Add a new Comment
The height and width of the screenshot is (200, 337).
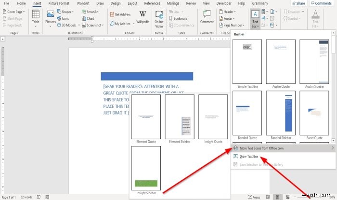207,17
